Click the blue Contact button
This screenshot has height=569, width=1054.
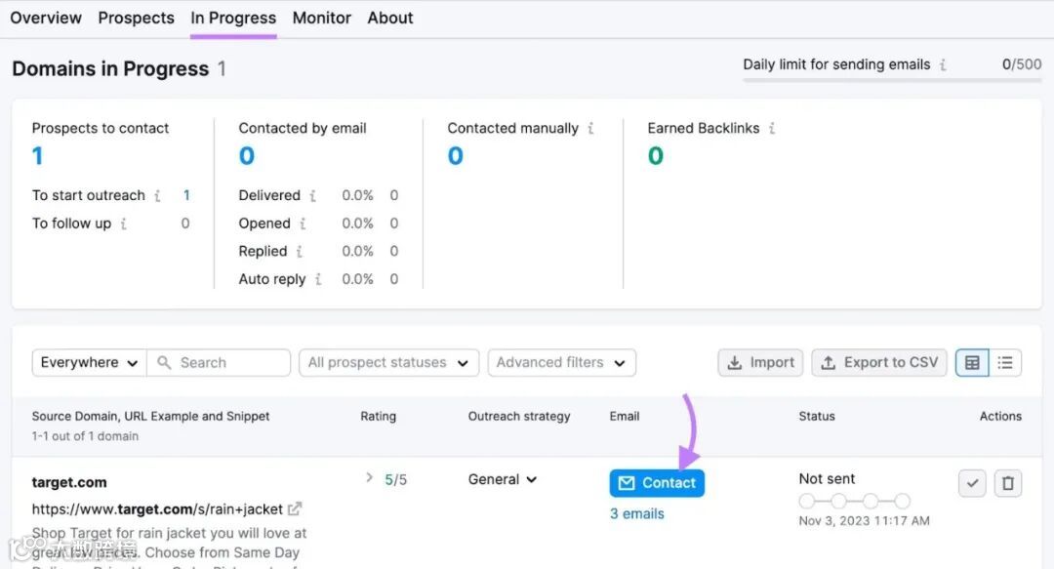(657, 483)
